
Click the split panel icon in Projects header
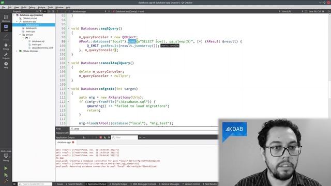click(x=49, y=11)
